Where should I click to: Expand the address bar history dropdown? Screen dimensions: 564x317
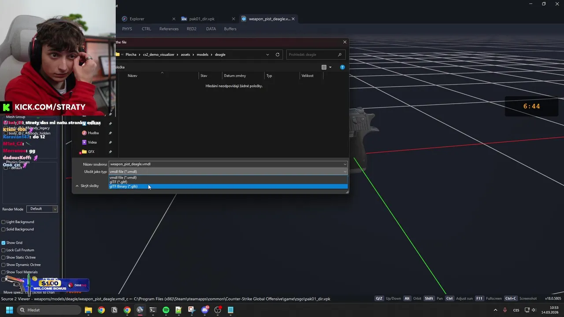[267, 55]
